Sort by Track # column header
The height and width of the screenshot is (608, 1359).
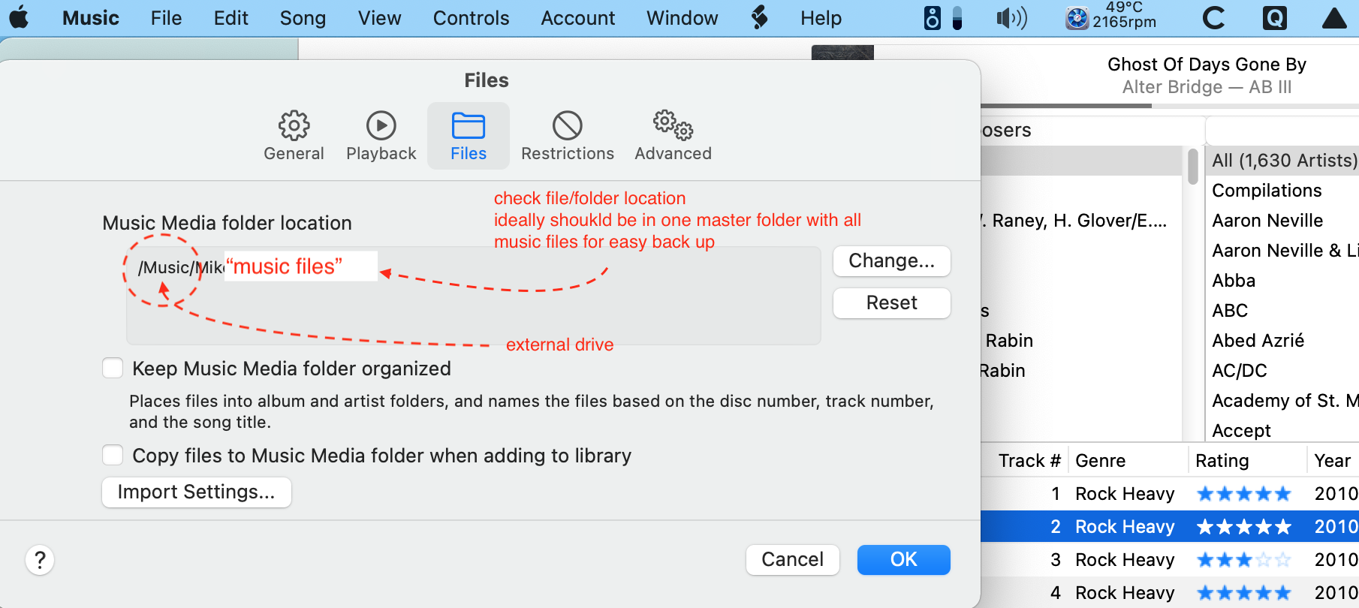tap(1029, 461)
